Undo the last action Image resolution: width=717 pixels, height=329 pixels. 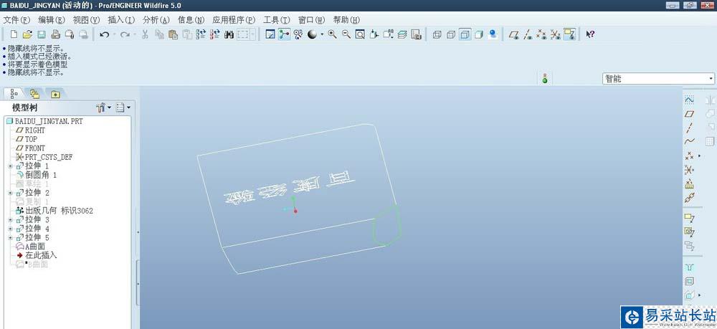tap(104, 34)
